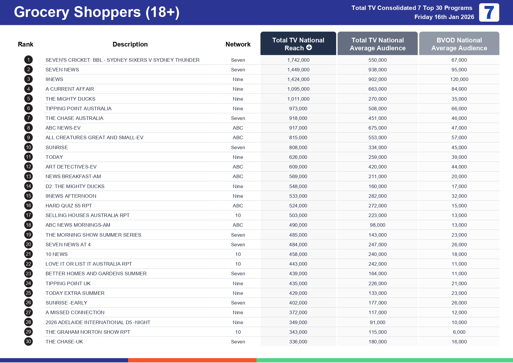Select BVOD National Average Audience header

coord(459,44)
